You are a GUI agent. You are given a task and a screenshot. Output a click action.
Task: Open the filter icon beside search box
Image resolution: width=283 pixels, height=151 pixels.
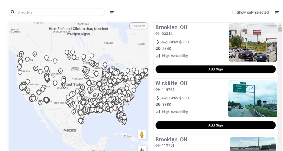(x=112, y=13)
